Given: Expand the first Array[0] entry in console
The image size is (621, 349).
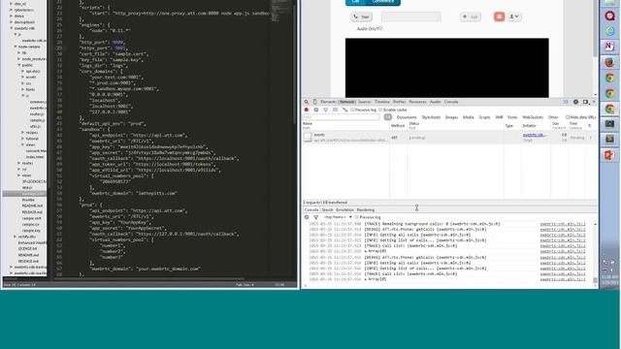Looking at the screenshot, I should [x=366, y=251].
